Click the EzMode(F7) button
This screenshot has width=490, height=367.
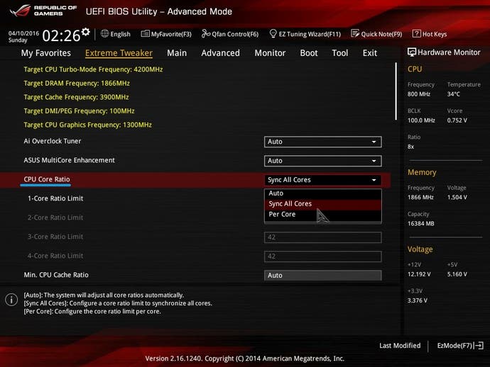tap(460, 346)
